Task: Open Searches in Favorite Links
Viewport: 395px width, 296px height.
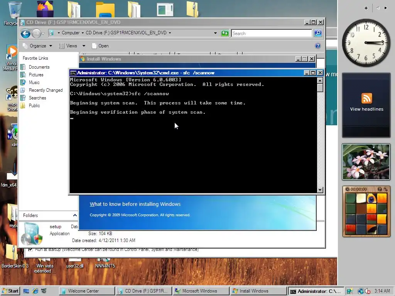Action: (37, 98)
